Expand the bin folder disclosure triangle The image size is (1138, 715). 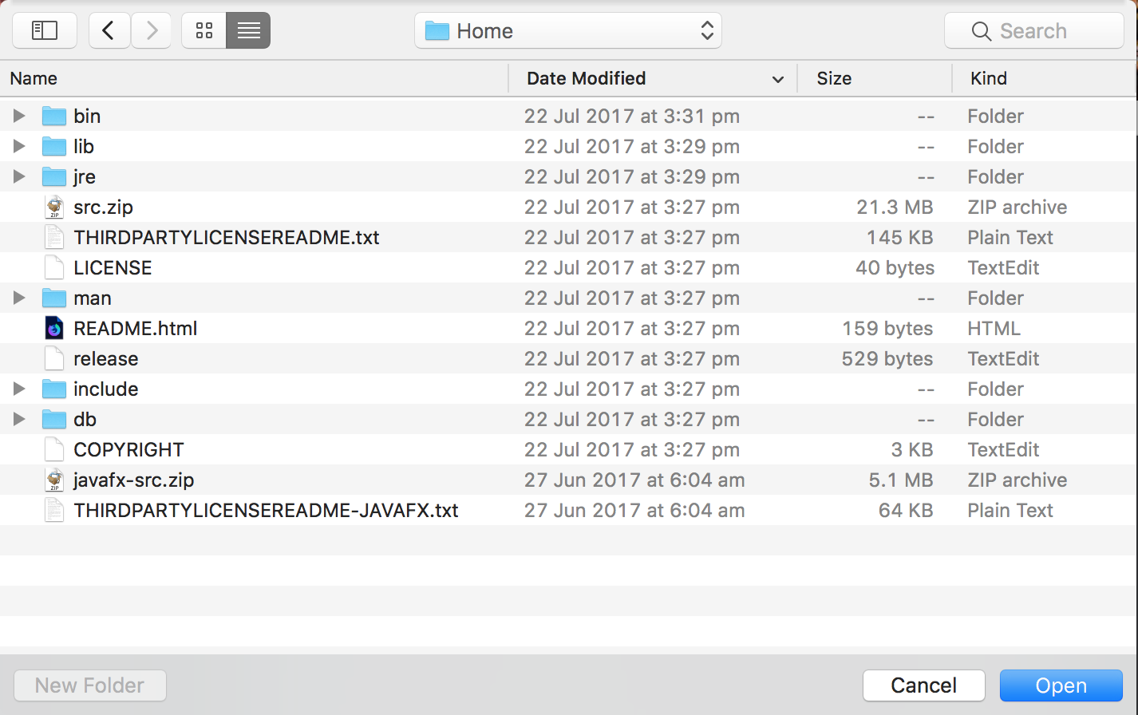[19, 117]
